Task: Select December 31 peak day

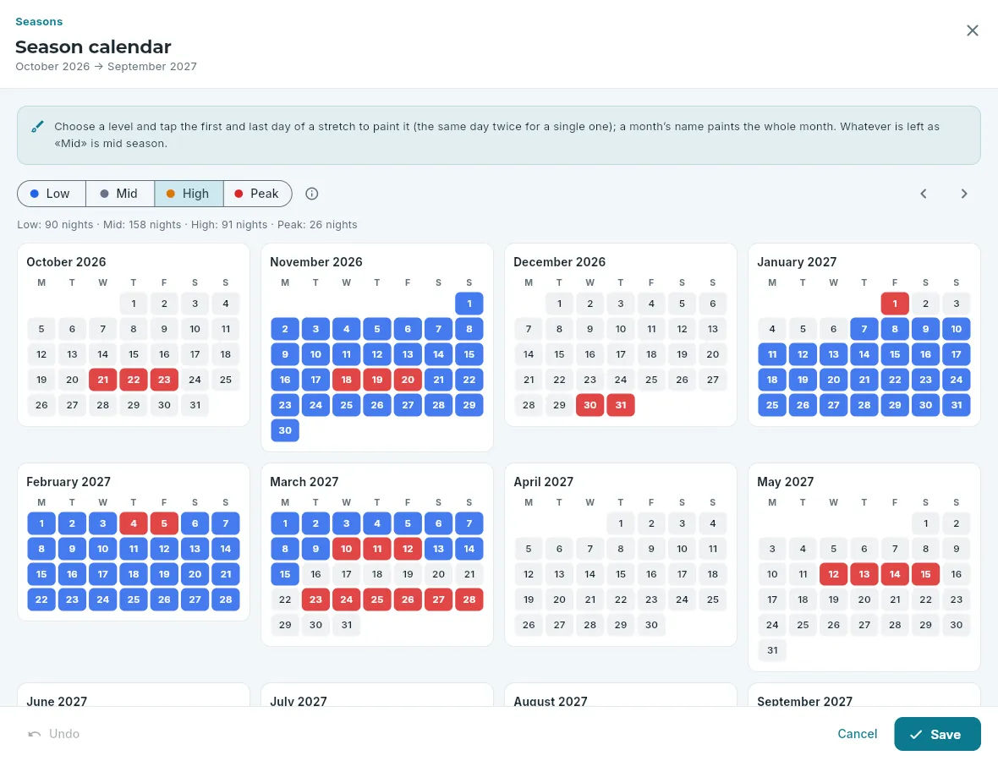Action: click(x=621, y=405)
